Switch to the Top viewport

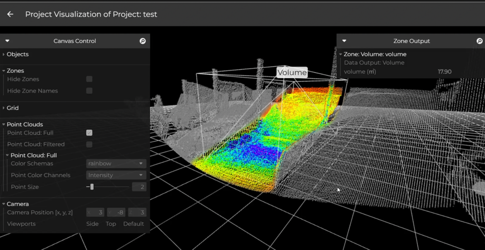point(111,224)
